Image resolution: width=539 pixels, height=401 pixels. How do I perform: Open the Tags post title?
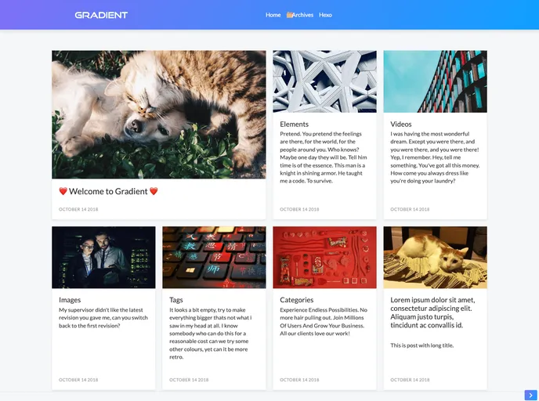click(176, 300)
